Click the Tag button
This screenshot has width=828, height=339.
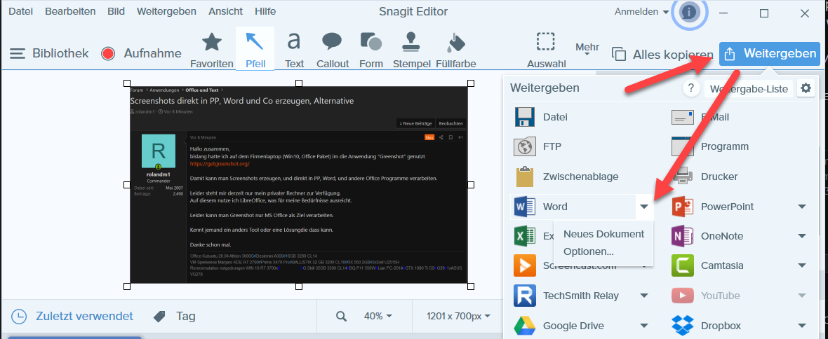174,317
